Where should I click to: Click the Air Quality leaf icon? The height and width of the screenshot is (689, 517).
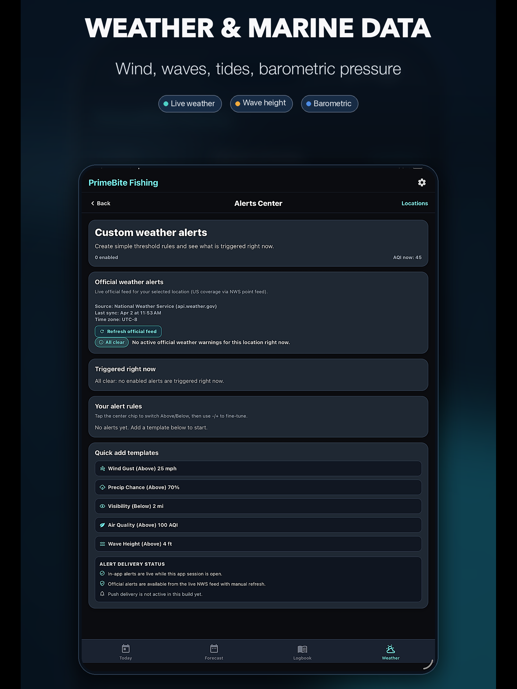pos(102,525)
